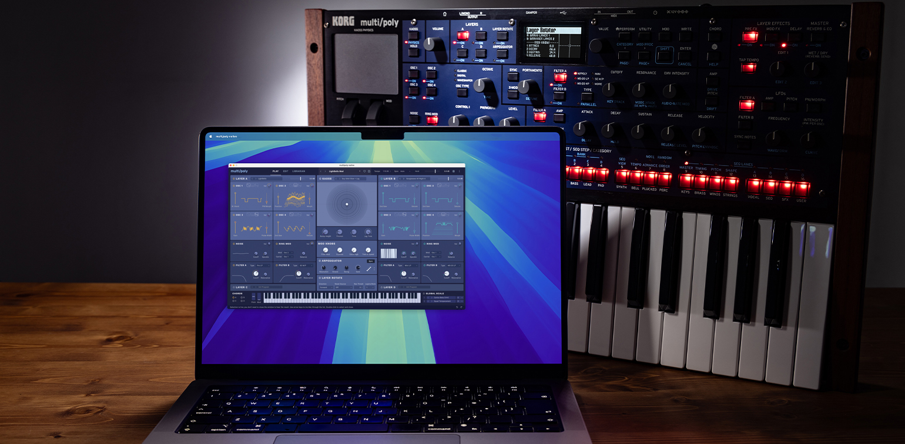Toggle the Kaoss power button

pos(320,179)
